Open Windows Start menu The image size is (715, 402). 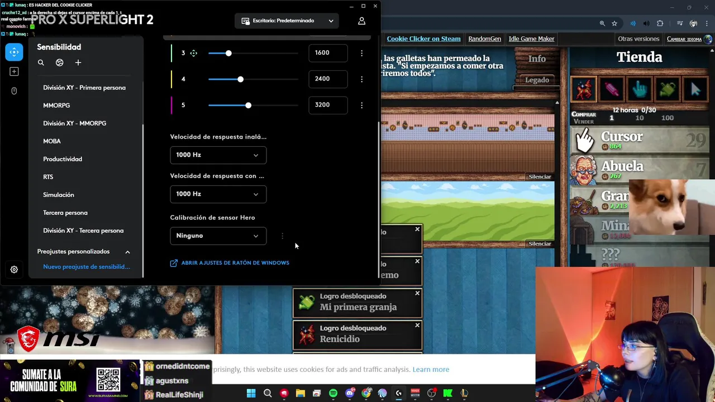click(x=251, y=393)
